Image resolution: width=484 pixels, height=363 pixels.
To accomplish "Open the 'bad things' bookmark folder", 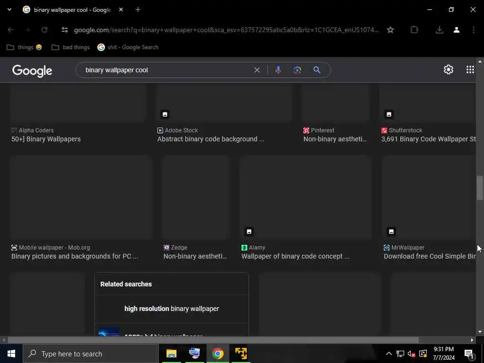I will 70,47.
